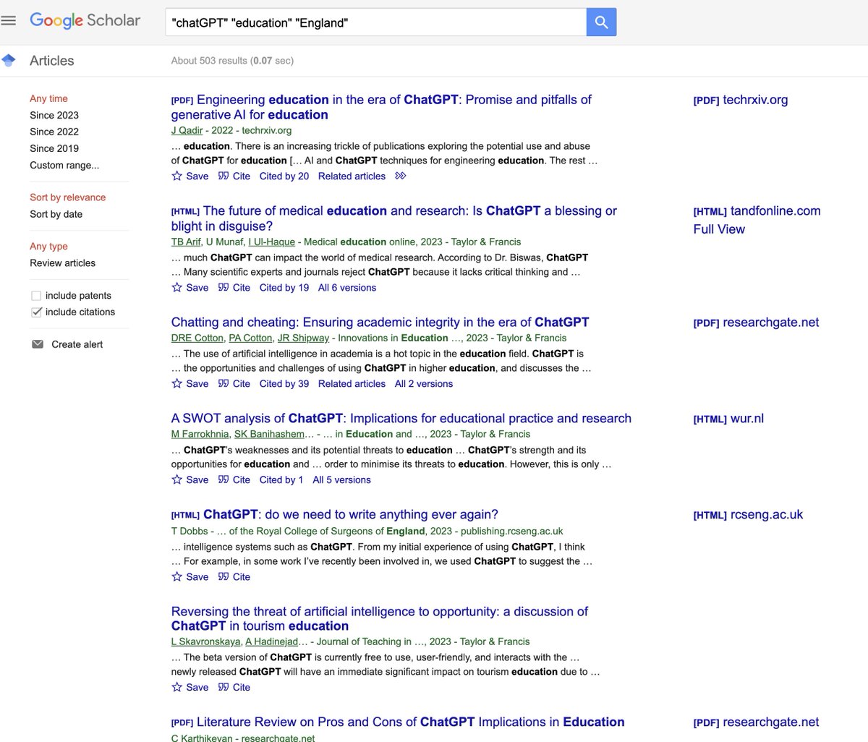The image size is (868, 742).
Task: Filter results Since 2023
Action: tap(54, 115)
